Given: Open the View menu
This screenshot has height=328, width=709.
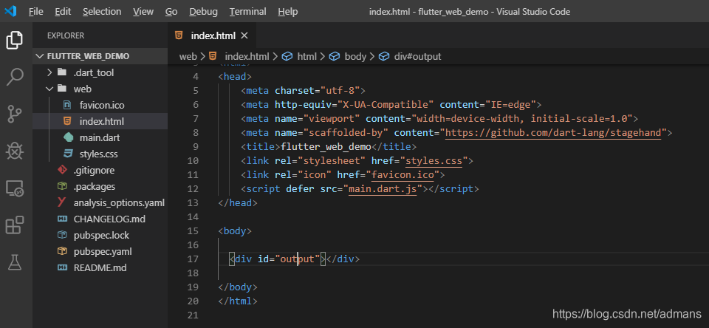Looking at the screenshot, I should (x=143, y=12).
